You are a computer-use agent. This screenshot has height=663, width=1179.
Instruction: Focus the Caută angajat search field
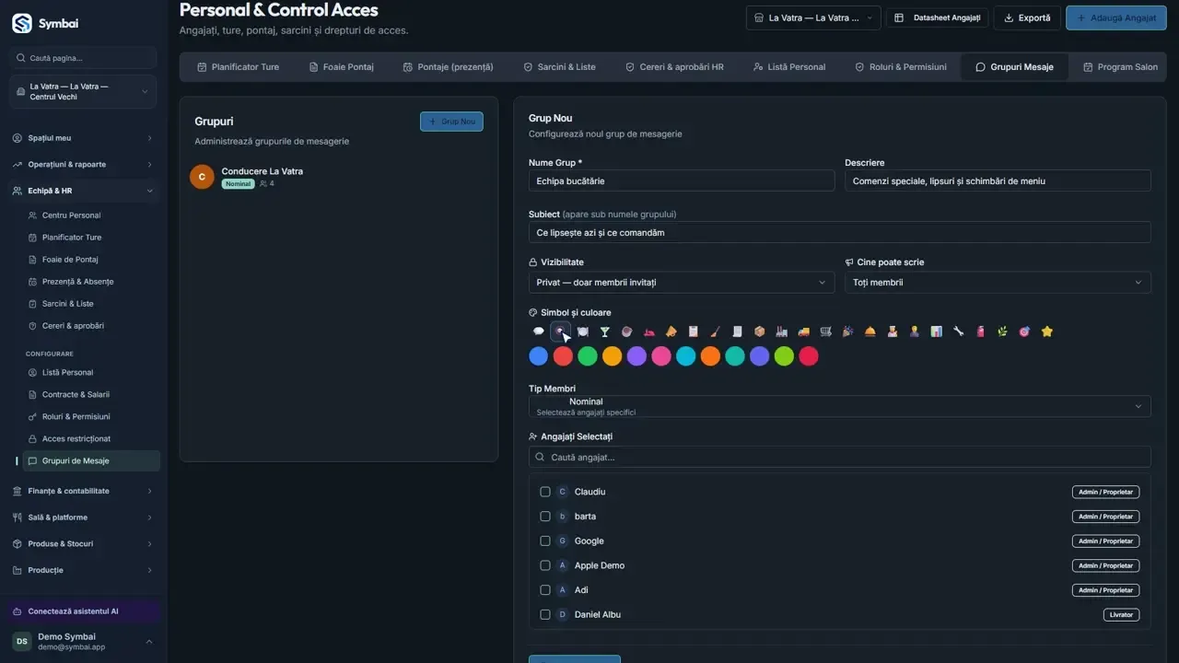click(x=840, y=457)
